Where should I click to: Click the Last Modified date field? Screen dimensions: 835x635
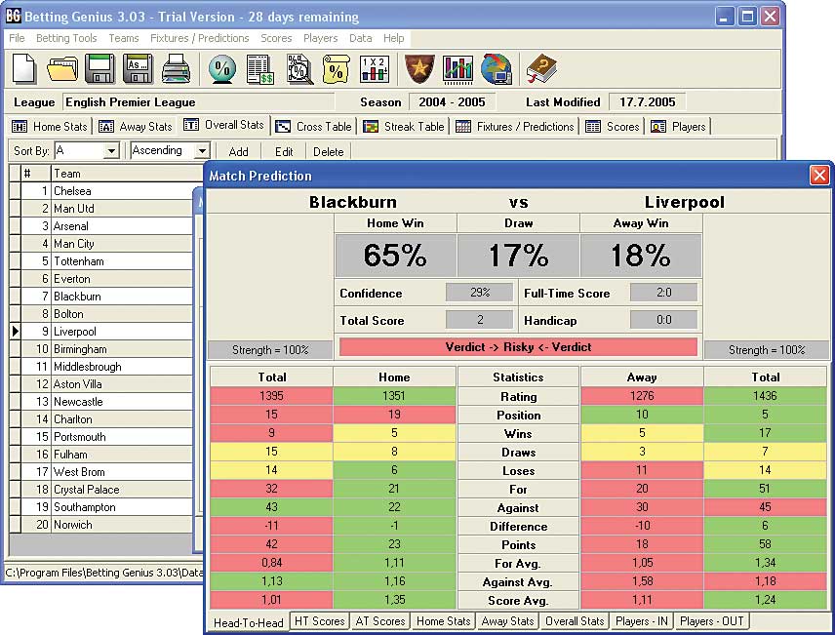(647, 101)
